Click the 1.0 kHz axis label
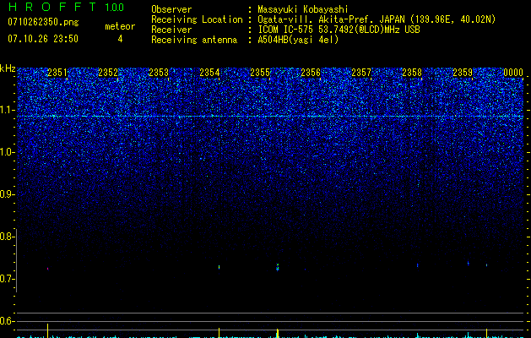Image resolution: width=531 pixels, height=338 pixels. pos(6,152)
